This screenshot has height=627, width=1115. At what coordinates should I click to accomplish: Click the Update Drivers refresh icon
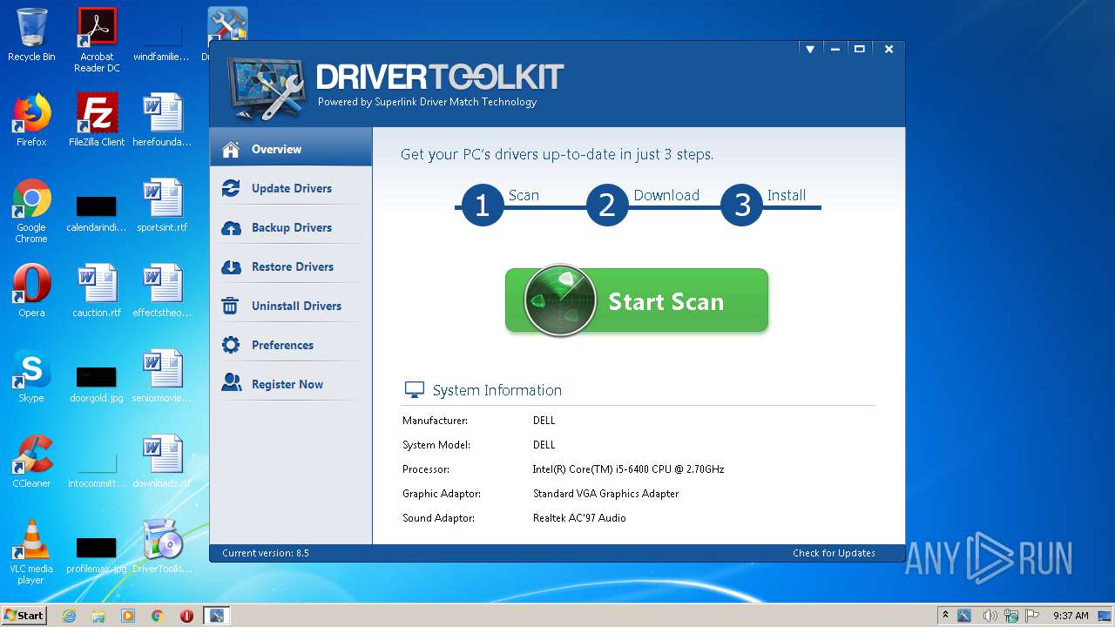pyautogui.click(x=231, y=188)
